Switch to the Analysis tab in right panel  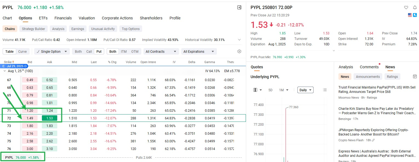[x=346, y=67]
